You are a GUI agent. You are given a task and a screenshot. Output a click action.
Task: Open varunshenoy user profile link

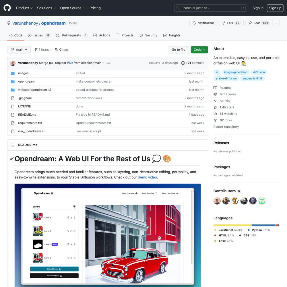(x=25, y=23)
